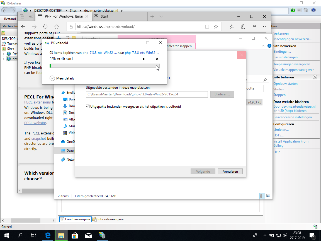The width and height of the screenshot is (321, 241).
Task: Open Edge's add notes pen tool
Action: pyautogui.click(x=243, y=27)
